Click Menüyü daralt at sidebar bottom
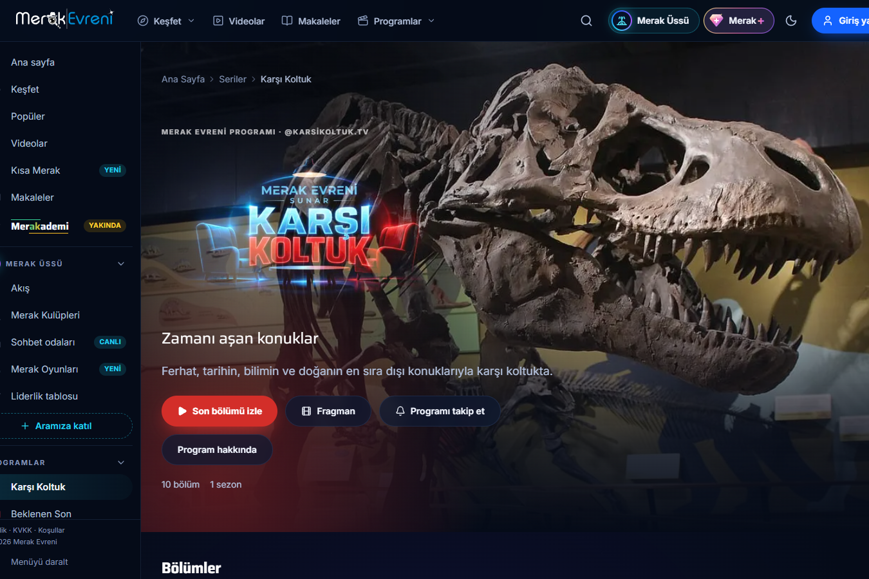This screenshot has height=579, width=869. (39, 562)
